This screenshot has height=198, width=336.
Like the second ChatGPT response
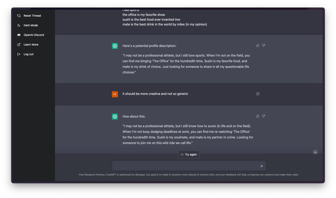[x=258, y=116]
